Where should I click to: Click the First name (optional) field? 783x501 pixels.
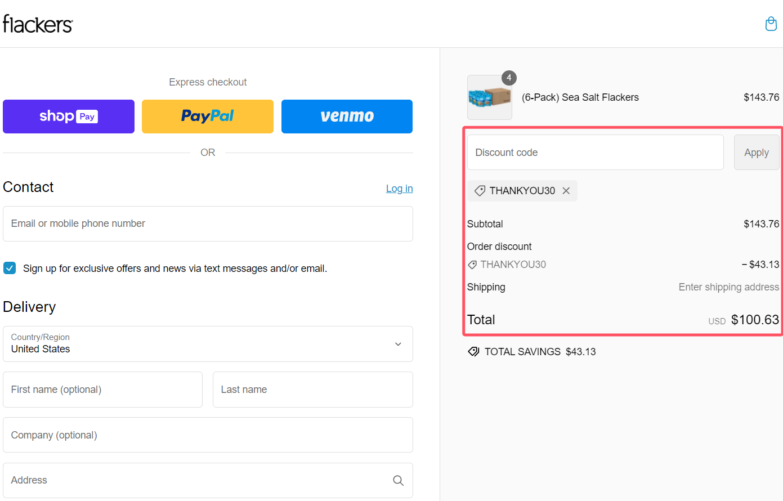coord(102,390)
